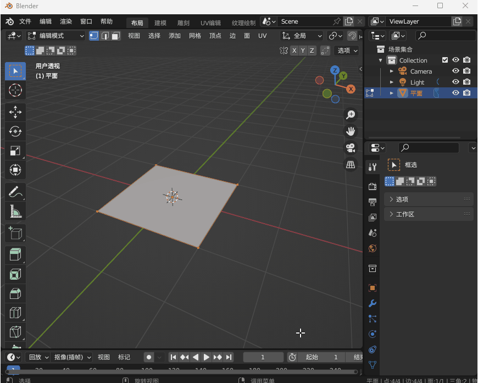The width and height of the screenshot is (478, 383).
Task: Select the Move tool
Action: point(15,112)
